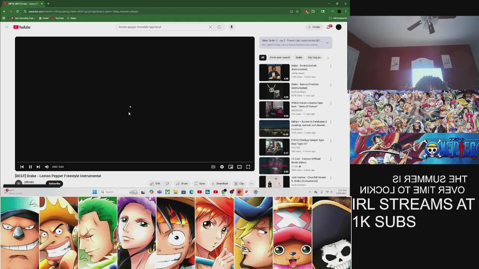The width and height of the screenshot is (479, 269).
Task: Bookmark this page with star icon
Action: pos(297,11)
